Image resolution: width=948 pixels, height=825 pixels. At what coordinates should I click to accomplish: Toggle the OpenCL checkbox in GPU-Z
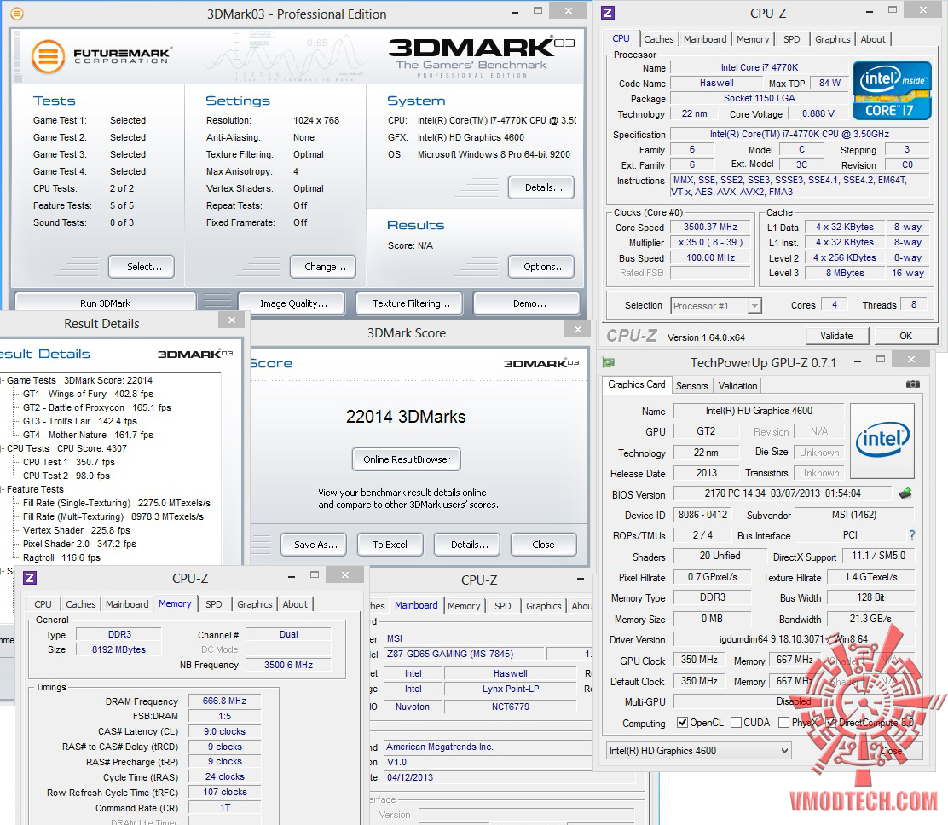point(682,722)
